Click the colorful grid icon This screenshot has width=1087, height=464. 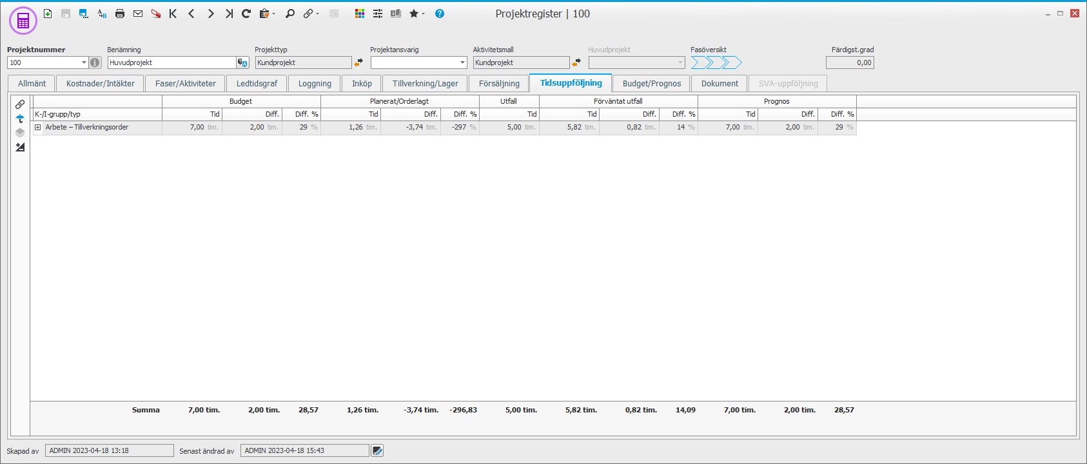[x=360, y=14]
